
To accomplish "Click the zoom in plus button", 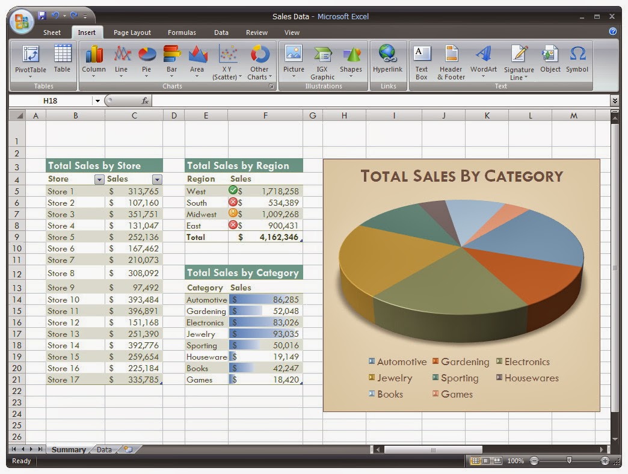I will [605, 461].
